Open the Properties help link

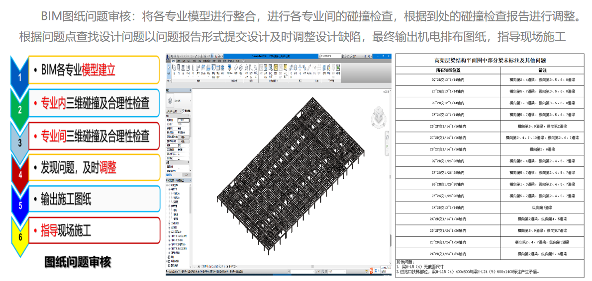[x=169, y=174]
